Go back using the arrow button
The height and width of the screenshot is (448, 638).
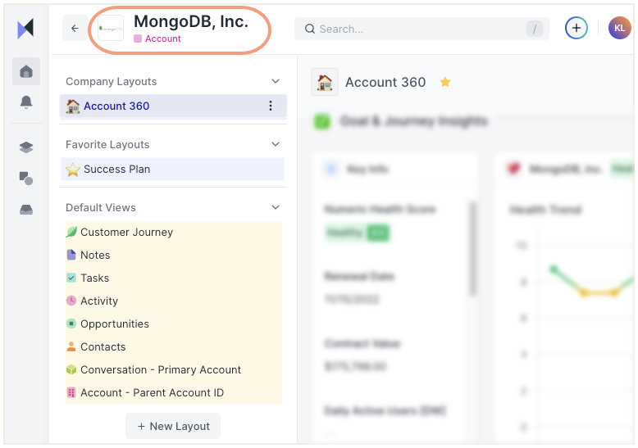[75, 28]
